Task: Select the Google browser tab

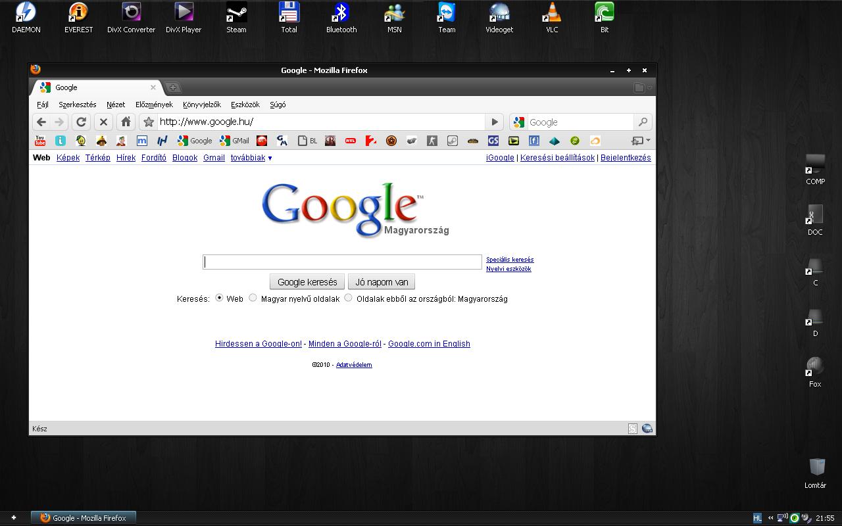Action: coord(96,87)
